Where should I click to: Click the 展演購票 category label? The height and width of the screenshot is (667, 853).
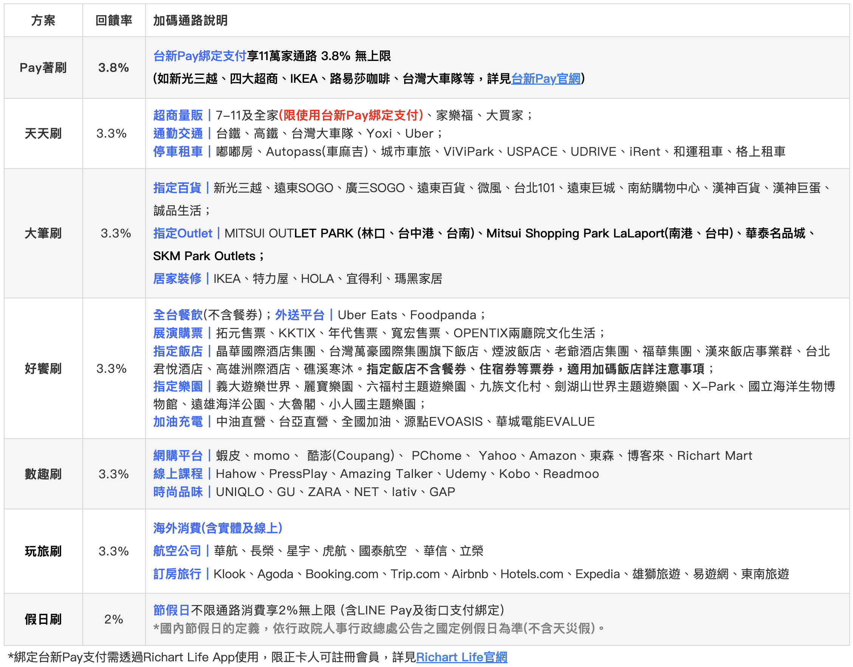pos(178,333)
